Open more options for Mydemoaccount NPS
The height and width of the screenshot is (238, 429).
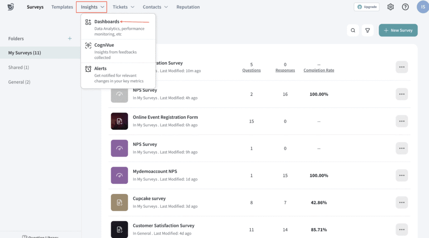[401, 176]
